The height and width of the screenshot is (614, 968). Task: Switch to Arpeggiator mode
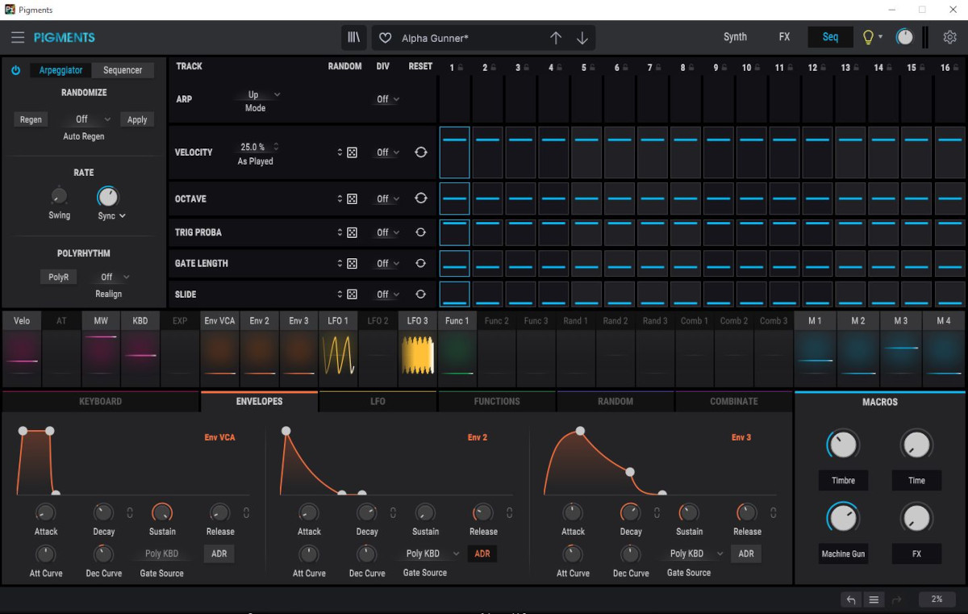pos(61,70)
